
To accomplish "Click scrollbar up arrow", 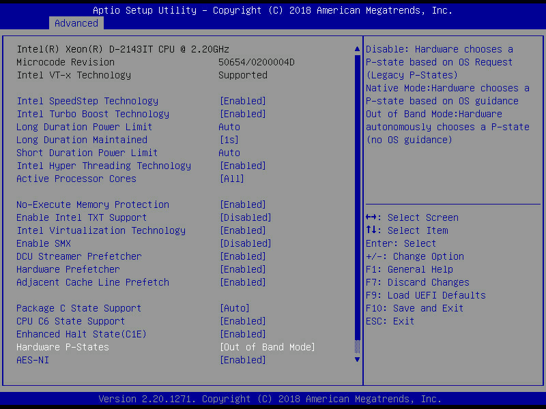I will (x=357, y=49).
